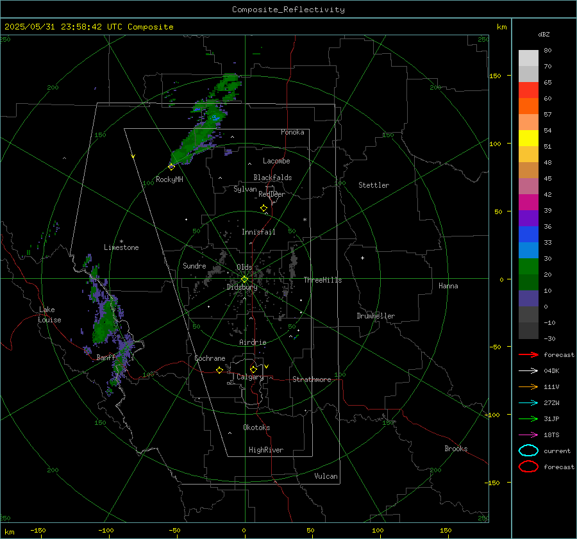This screenshot has height=539, width=577.
Task: Click the Blackfalds label
Action: coord(272,178)
